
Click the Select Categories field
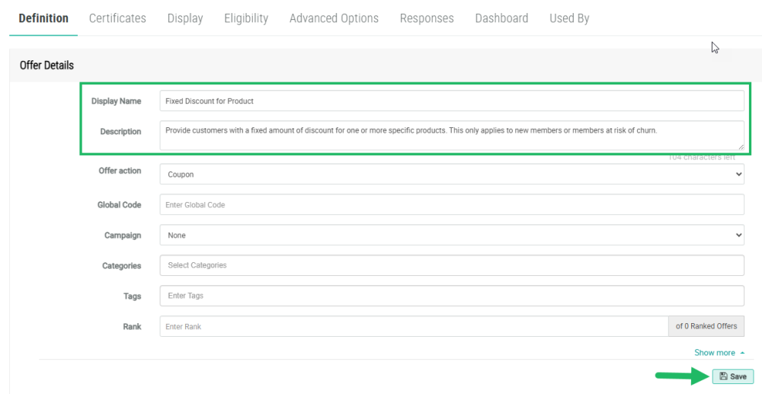pos(451,265)
